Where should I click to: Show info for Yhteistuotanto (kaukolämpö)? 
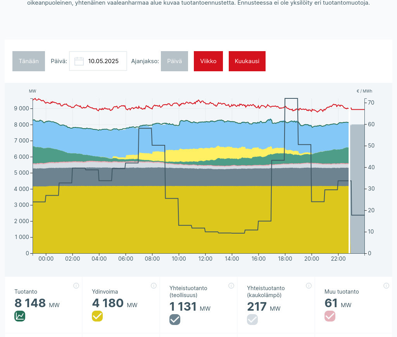[309, 286]
